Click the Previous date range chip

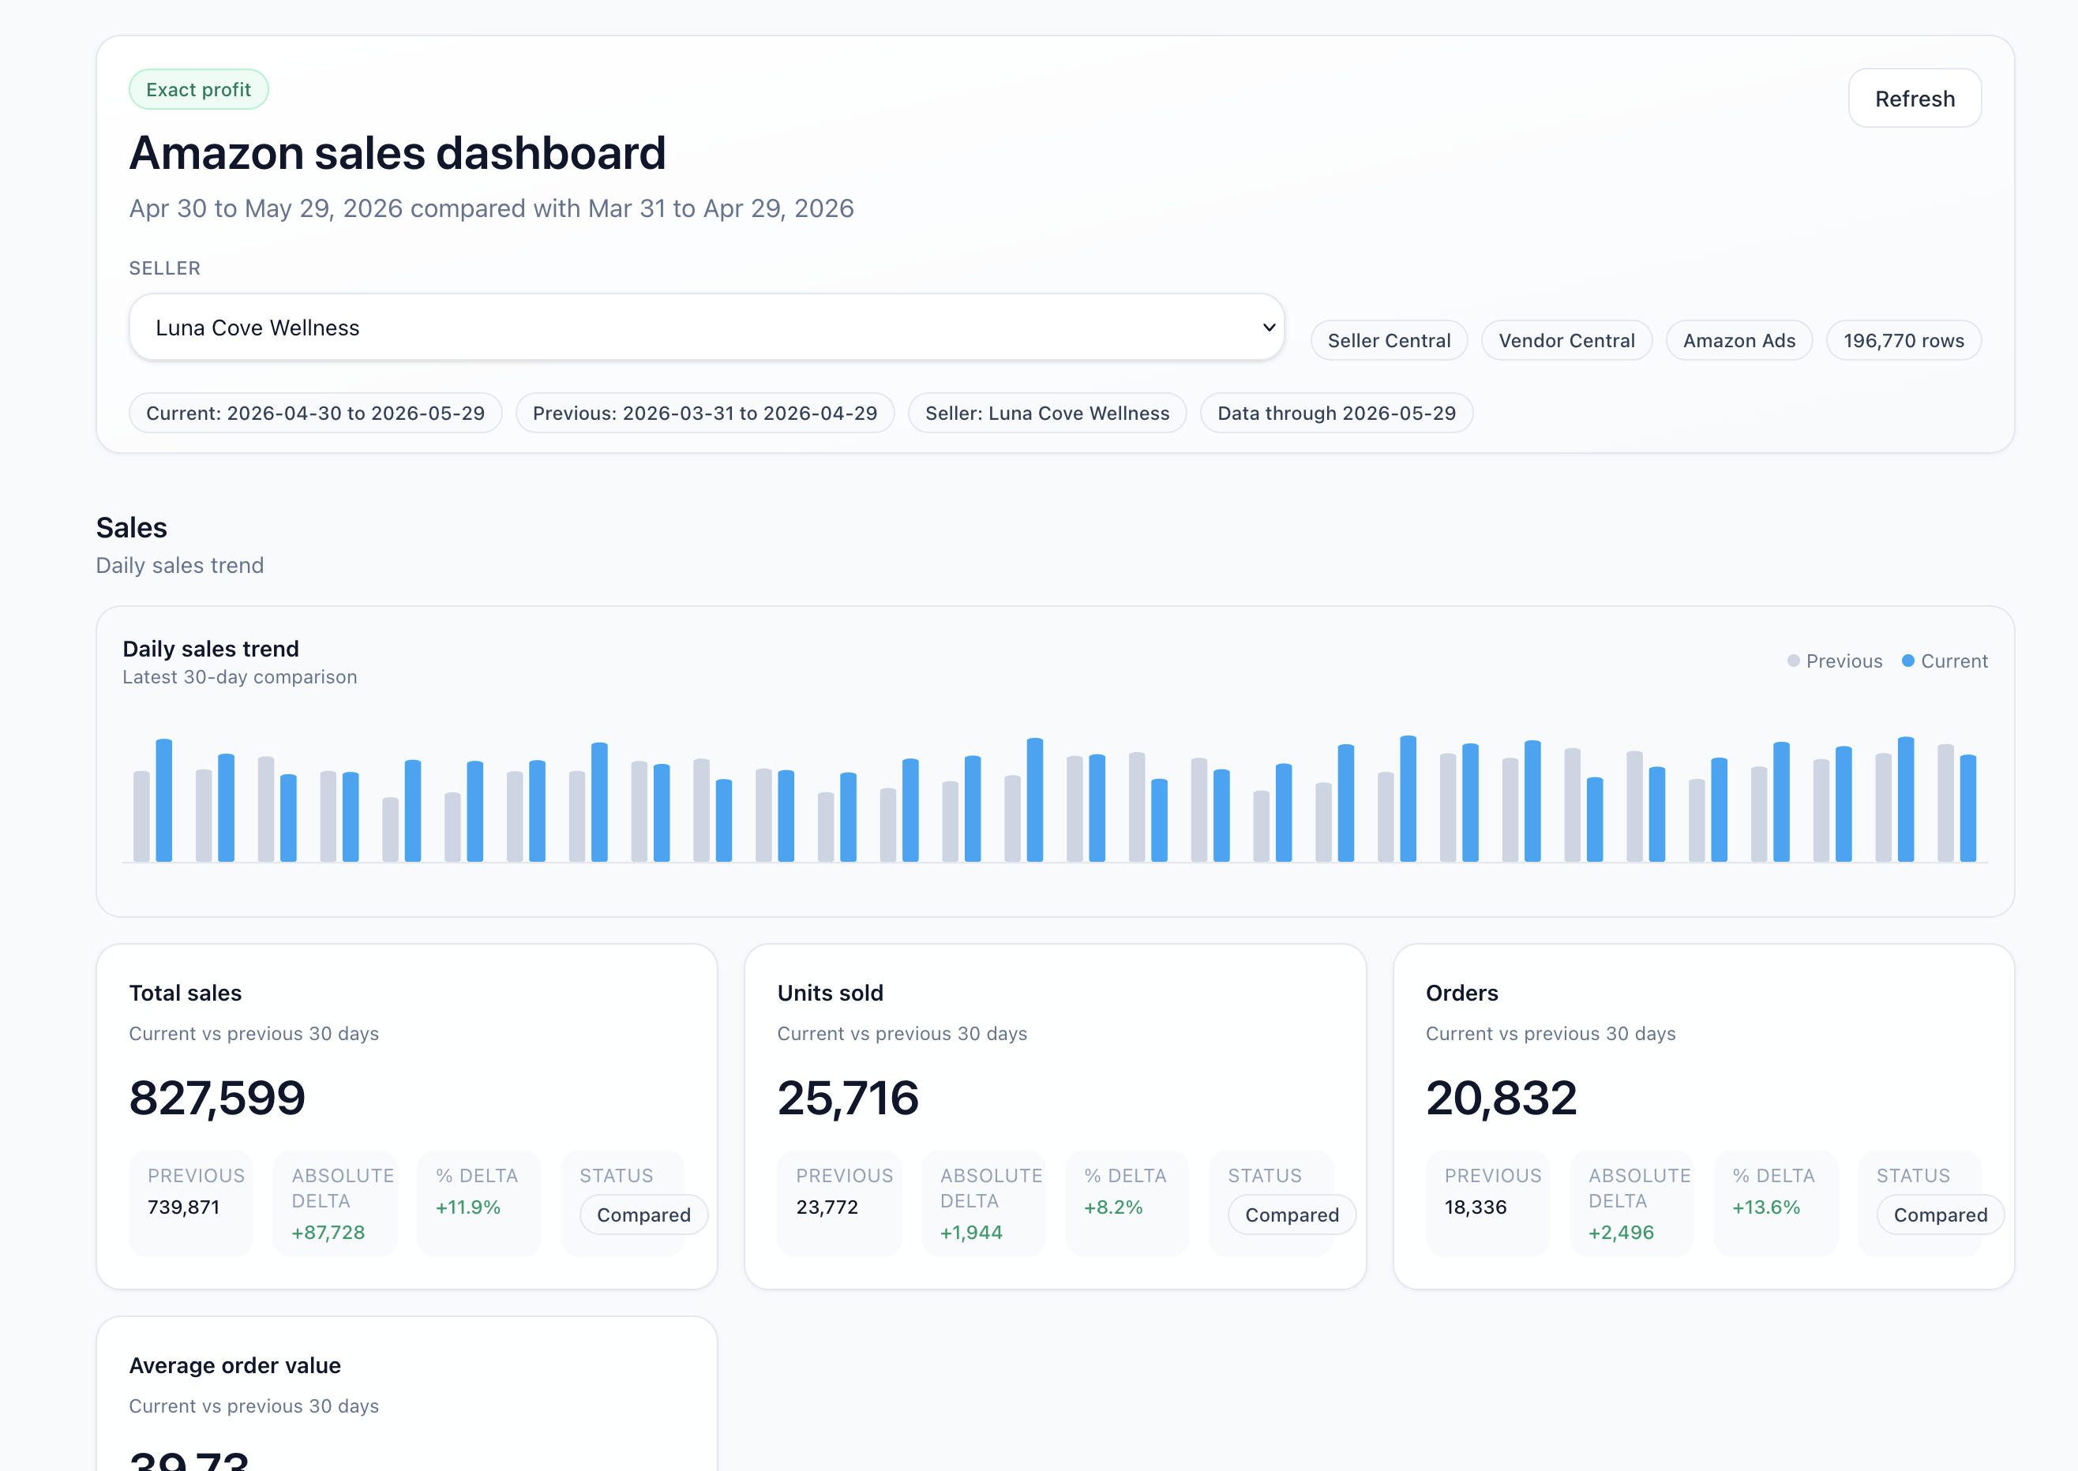[705, 413]
